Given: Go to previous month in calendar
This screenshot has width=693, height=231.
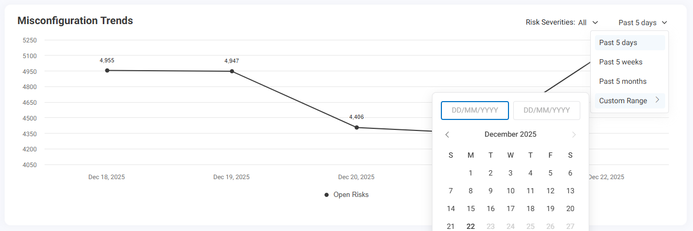Looking at the screenshot, I should pyautogui.click(x=447, y=135).
